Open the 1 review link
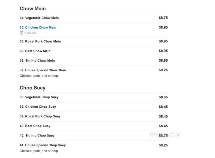 (x=30, y=33)
